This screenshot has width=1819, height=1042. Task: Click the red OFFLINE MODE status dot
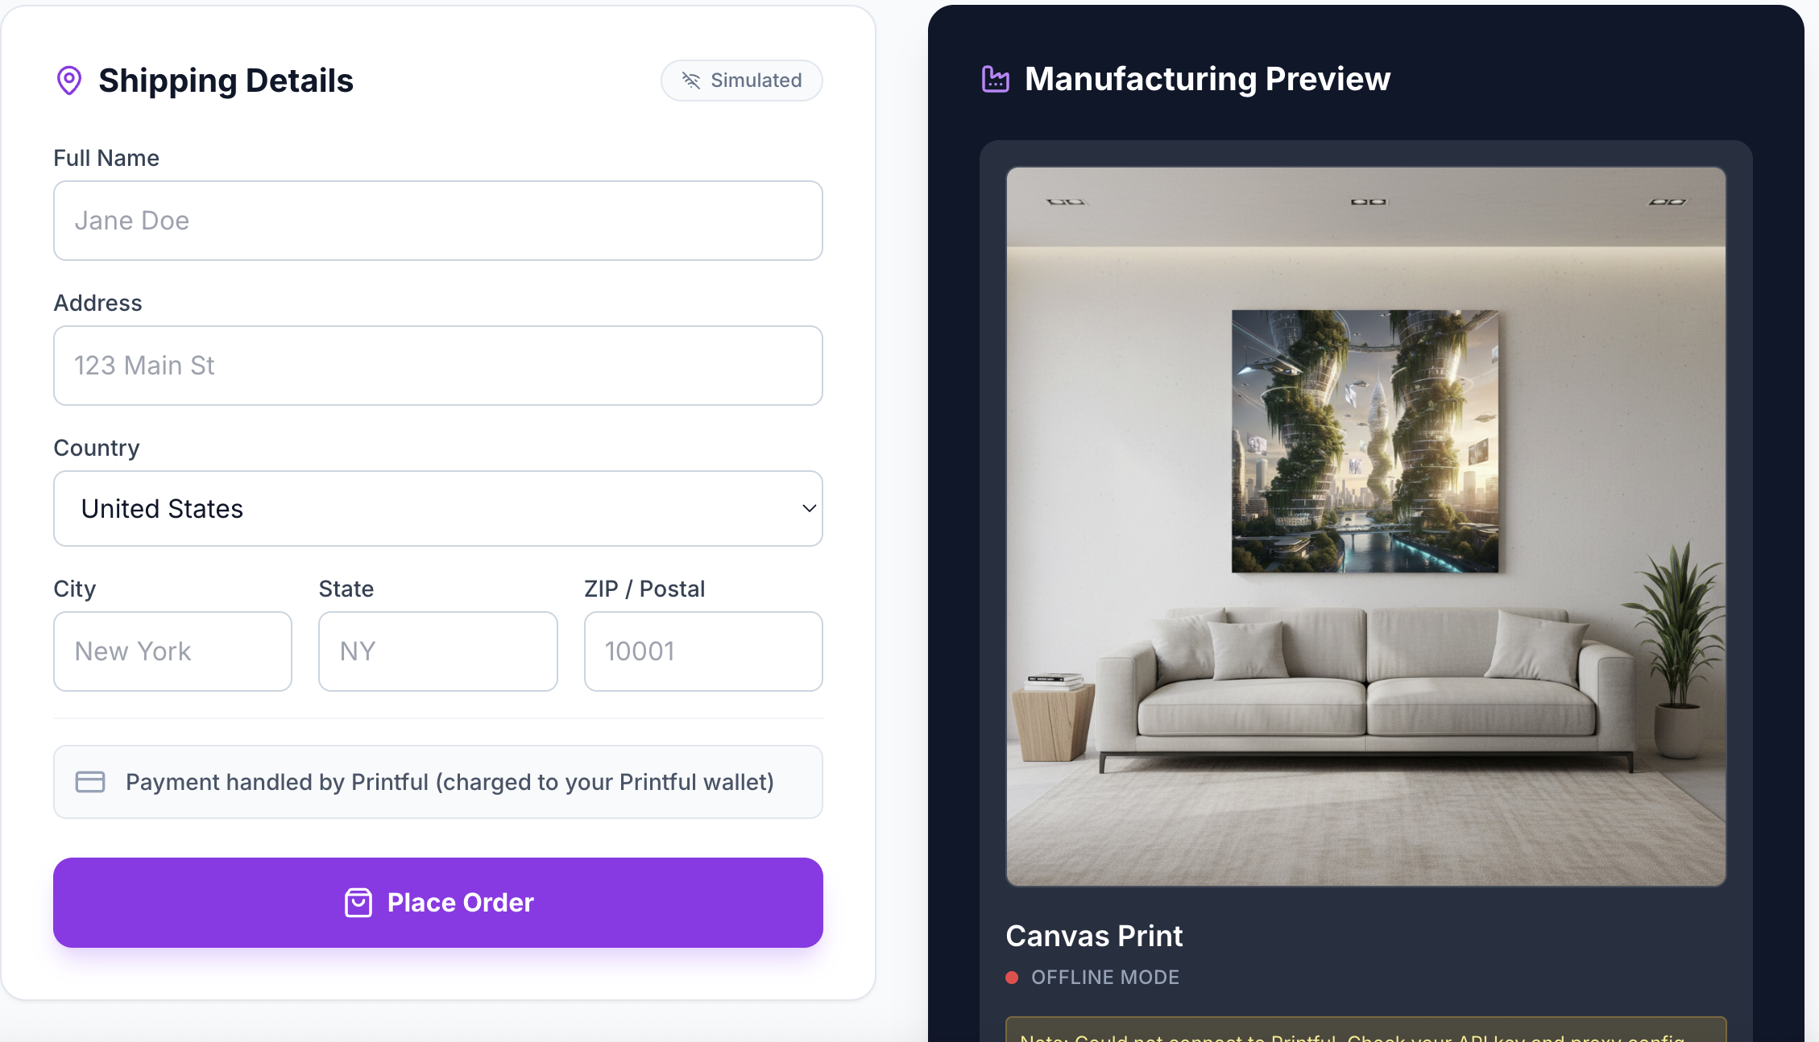click(x=1012, y=978)
